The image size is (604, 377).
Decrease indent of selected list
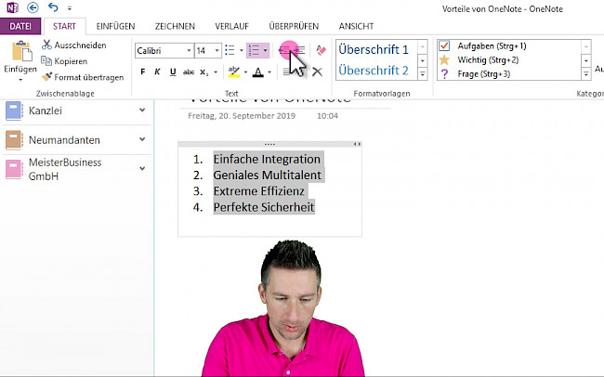point(284,50)
